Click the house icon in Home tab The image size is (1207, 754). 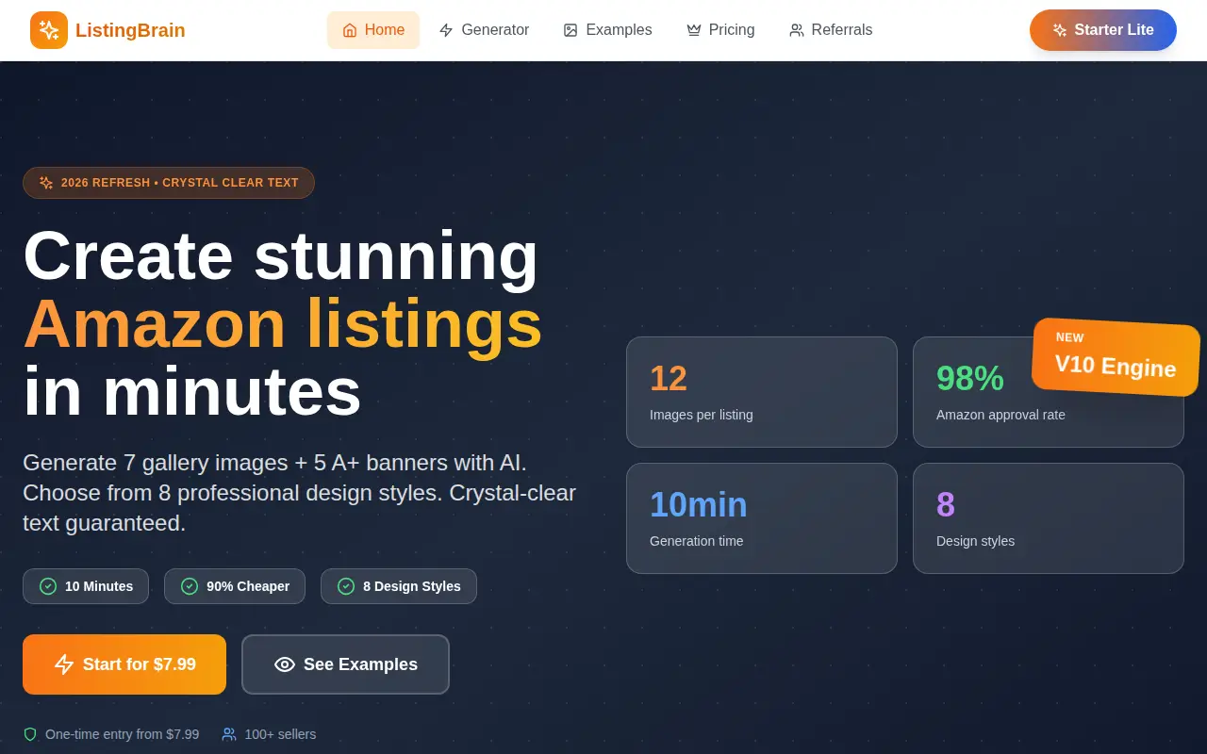click(x=350, y=30)
